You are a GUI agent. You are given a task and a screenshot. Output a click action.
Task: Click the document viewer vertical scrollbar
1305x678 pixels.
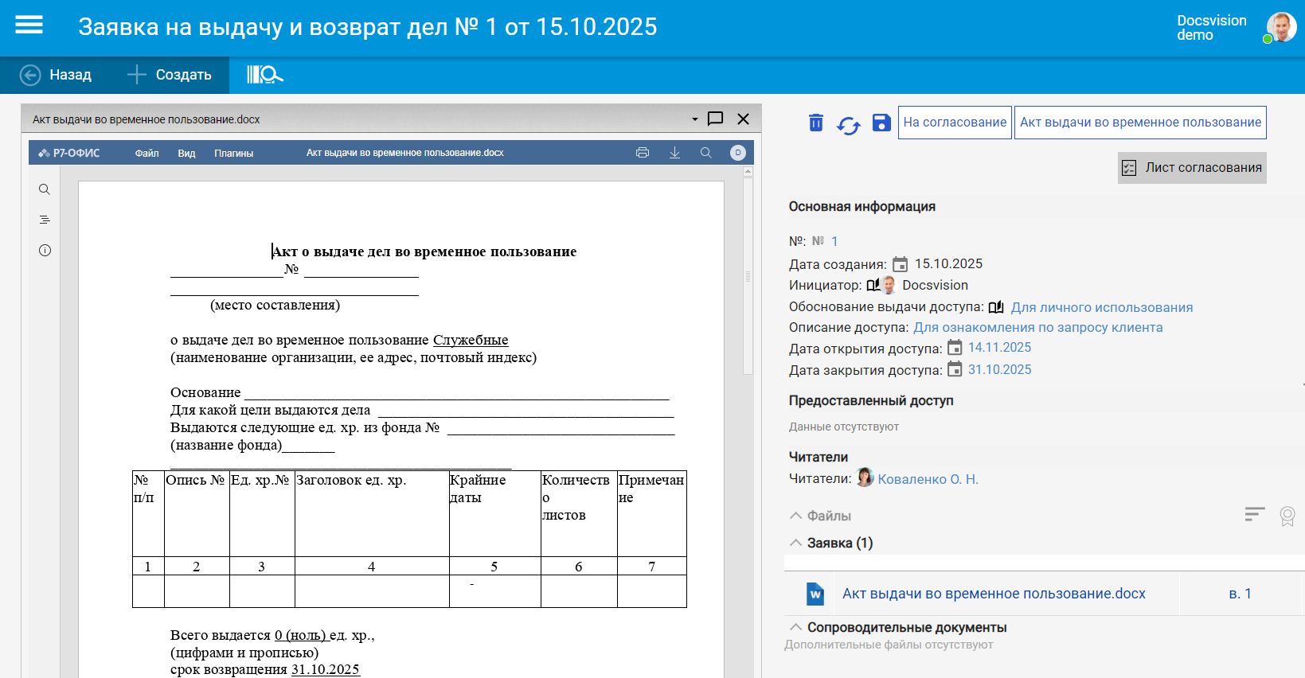748,275
